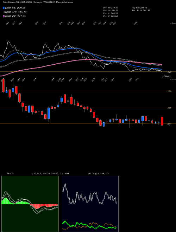The image size is (176, 232).
Task: Click the 242 price level label
Action: click(169, 72)
